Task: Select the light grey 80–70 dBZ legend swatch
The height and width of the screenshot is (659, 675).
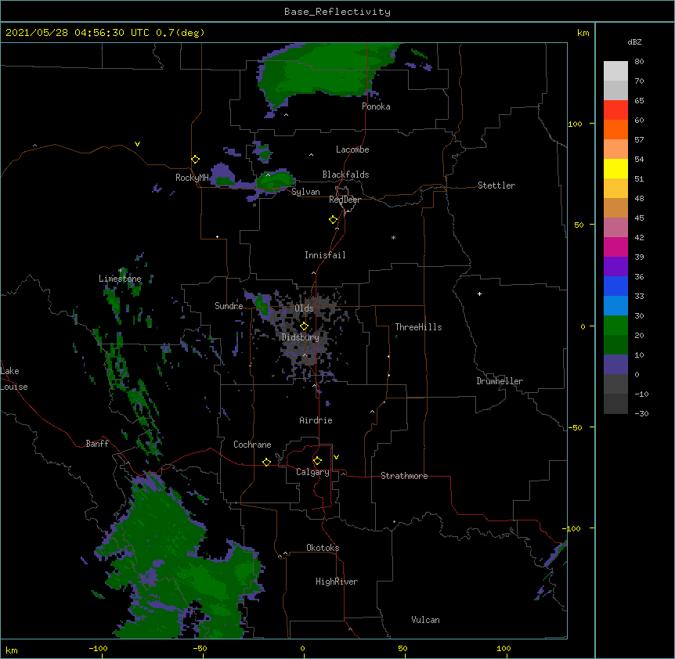Action: [x=615, y=70]
